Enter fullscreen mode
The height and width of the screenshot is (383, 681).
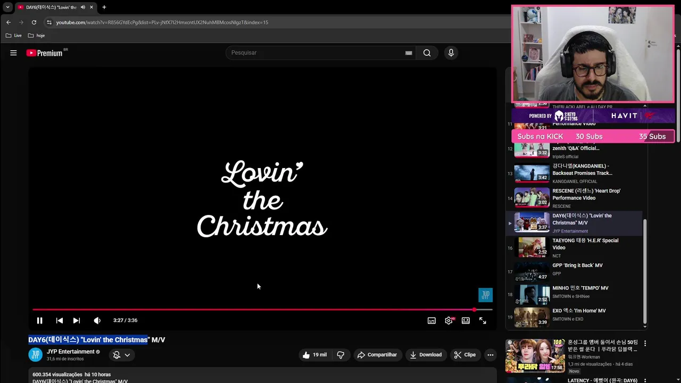coord(483,320)
